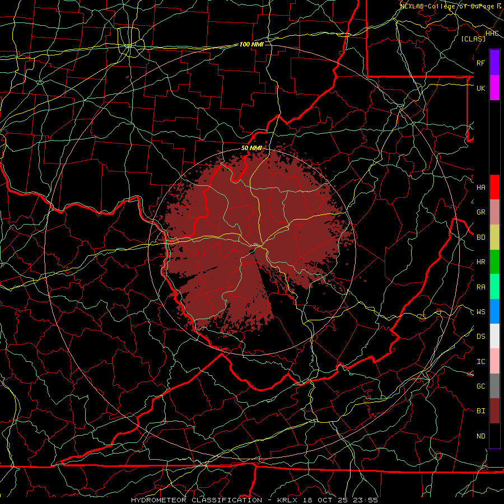Select the dusty pink GR color swatch
The width and height of the screenshot is (504, 504).
coord(494,212)
